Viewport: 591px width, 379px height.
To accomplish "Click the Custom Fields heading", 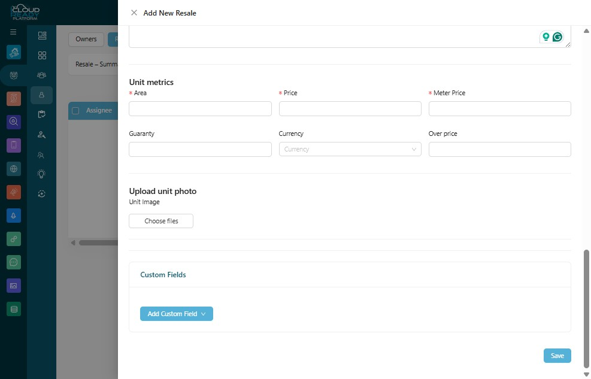I will click(x=163, y=275).
